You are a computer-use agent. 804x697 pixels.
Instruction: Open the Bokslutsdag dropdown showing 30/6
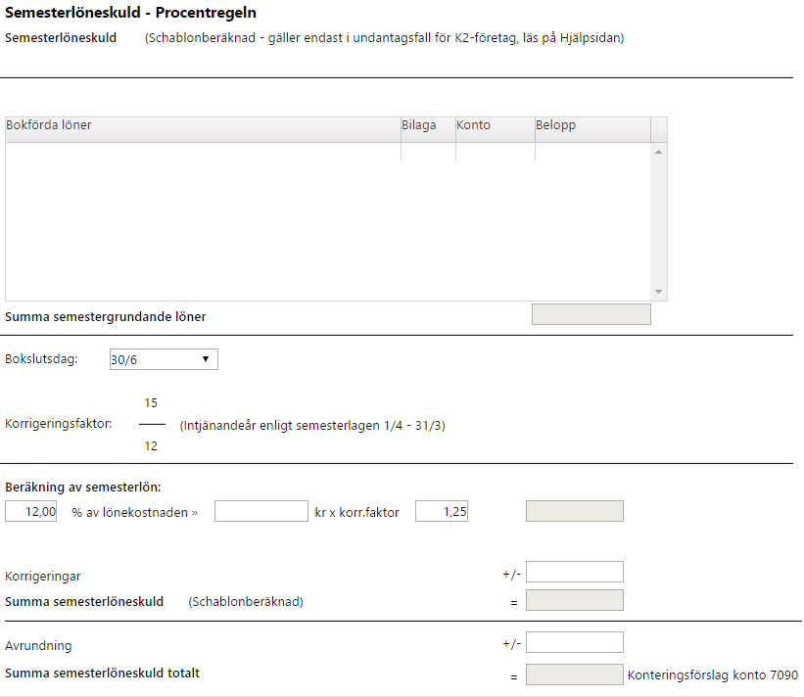click(164, 359)
